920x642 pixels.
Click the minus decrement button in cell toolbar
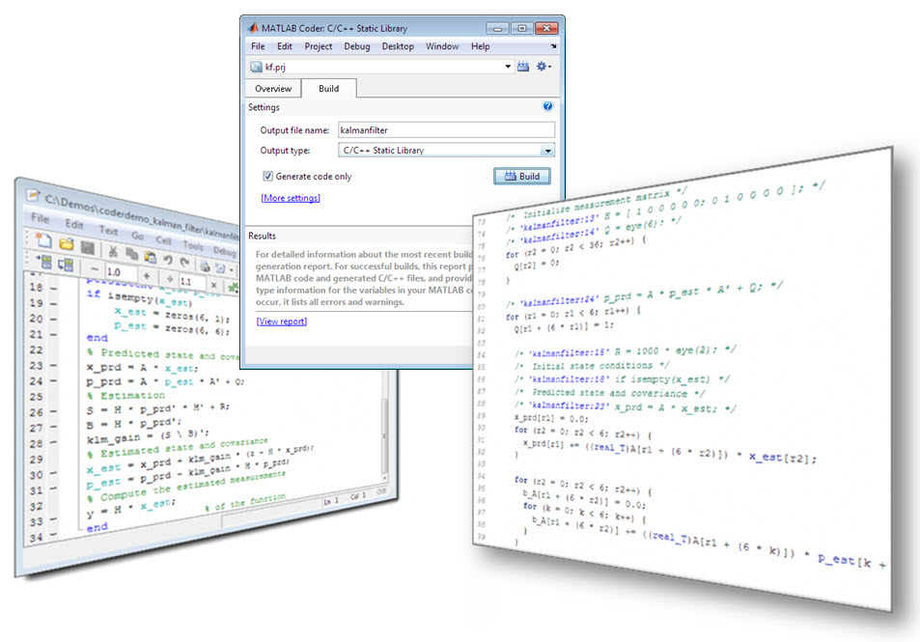tap(94, 269)
